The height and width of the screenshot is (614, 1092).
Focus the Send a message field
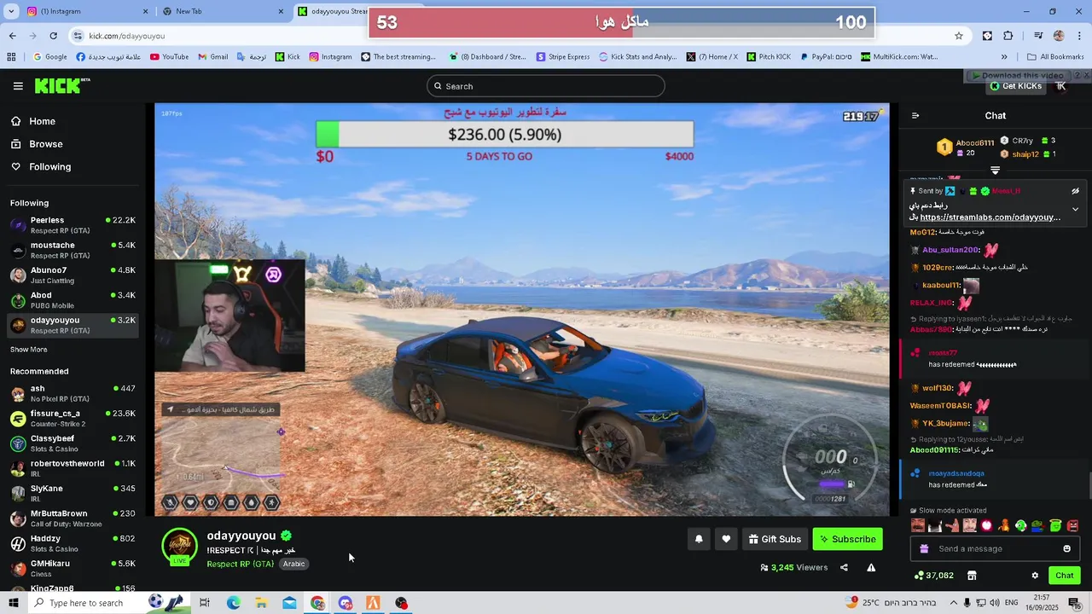[x=995, y=549]
